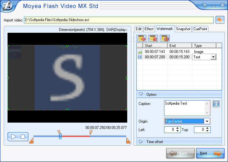The image size is (228, 162).
Task: Decrease the Left value spinner
Action: 177,131
